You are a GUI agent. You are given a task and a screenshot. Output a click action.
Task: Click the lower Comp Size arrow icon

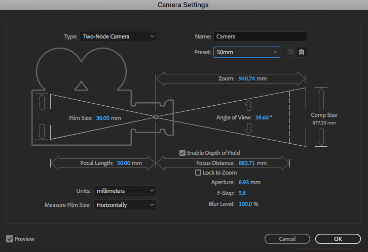pyautogui.click(x=321, y=137)
